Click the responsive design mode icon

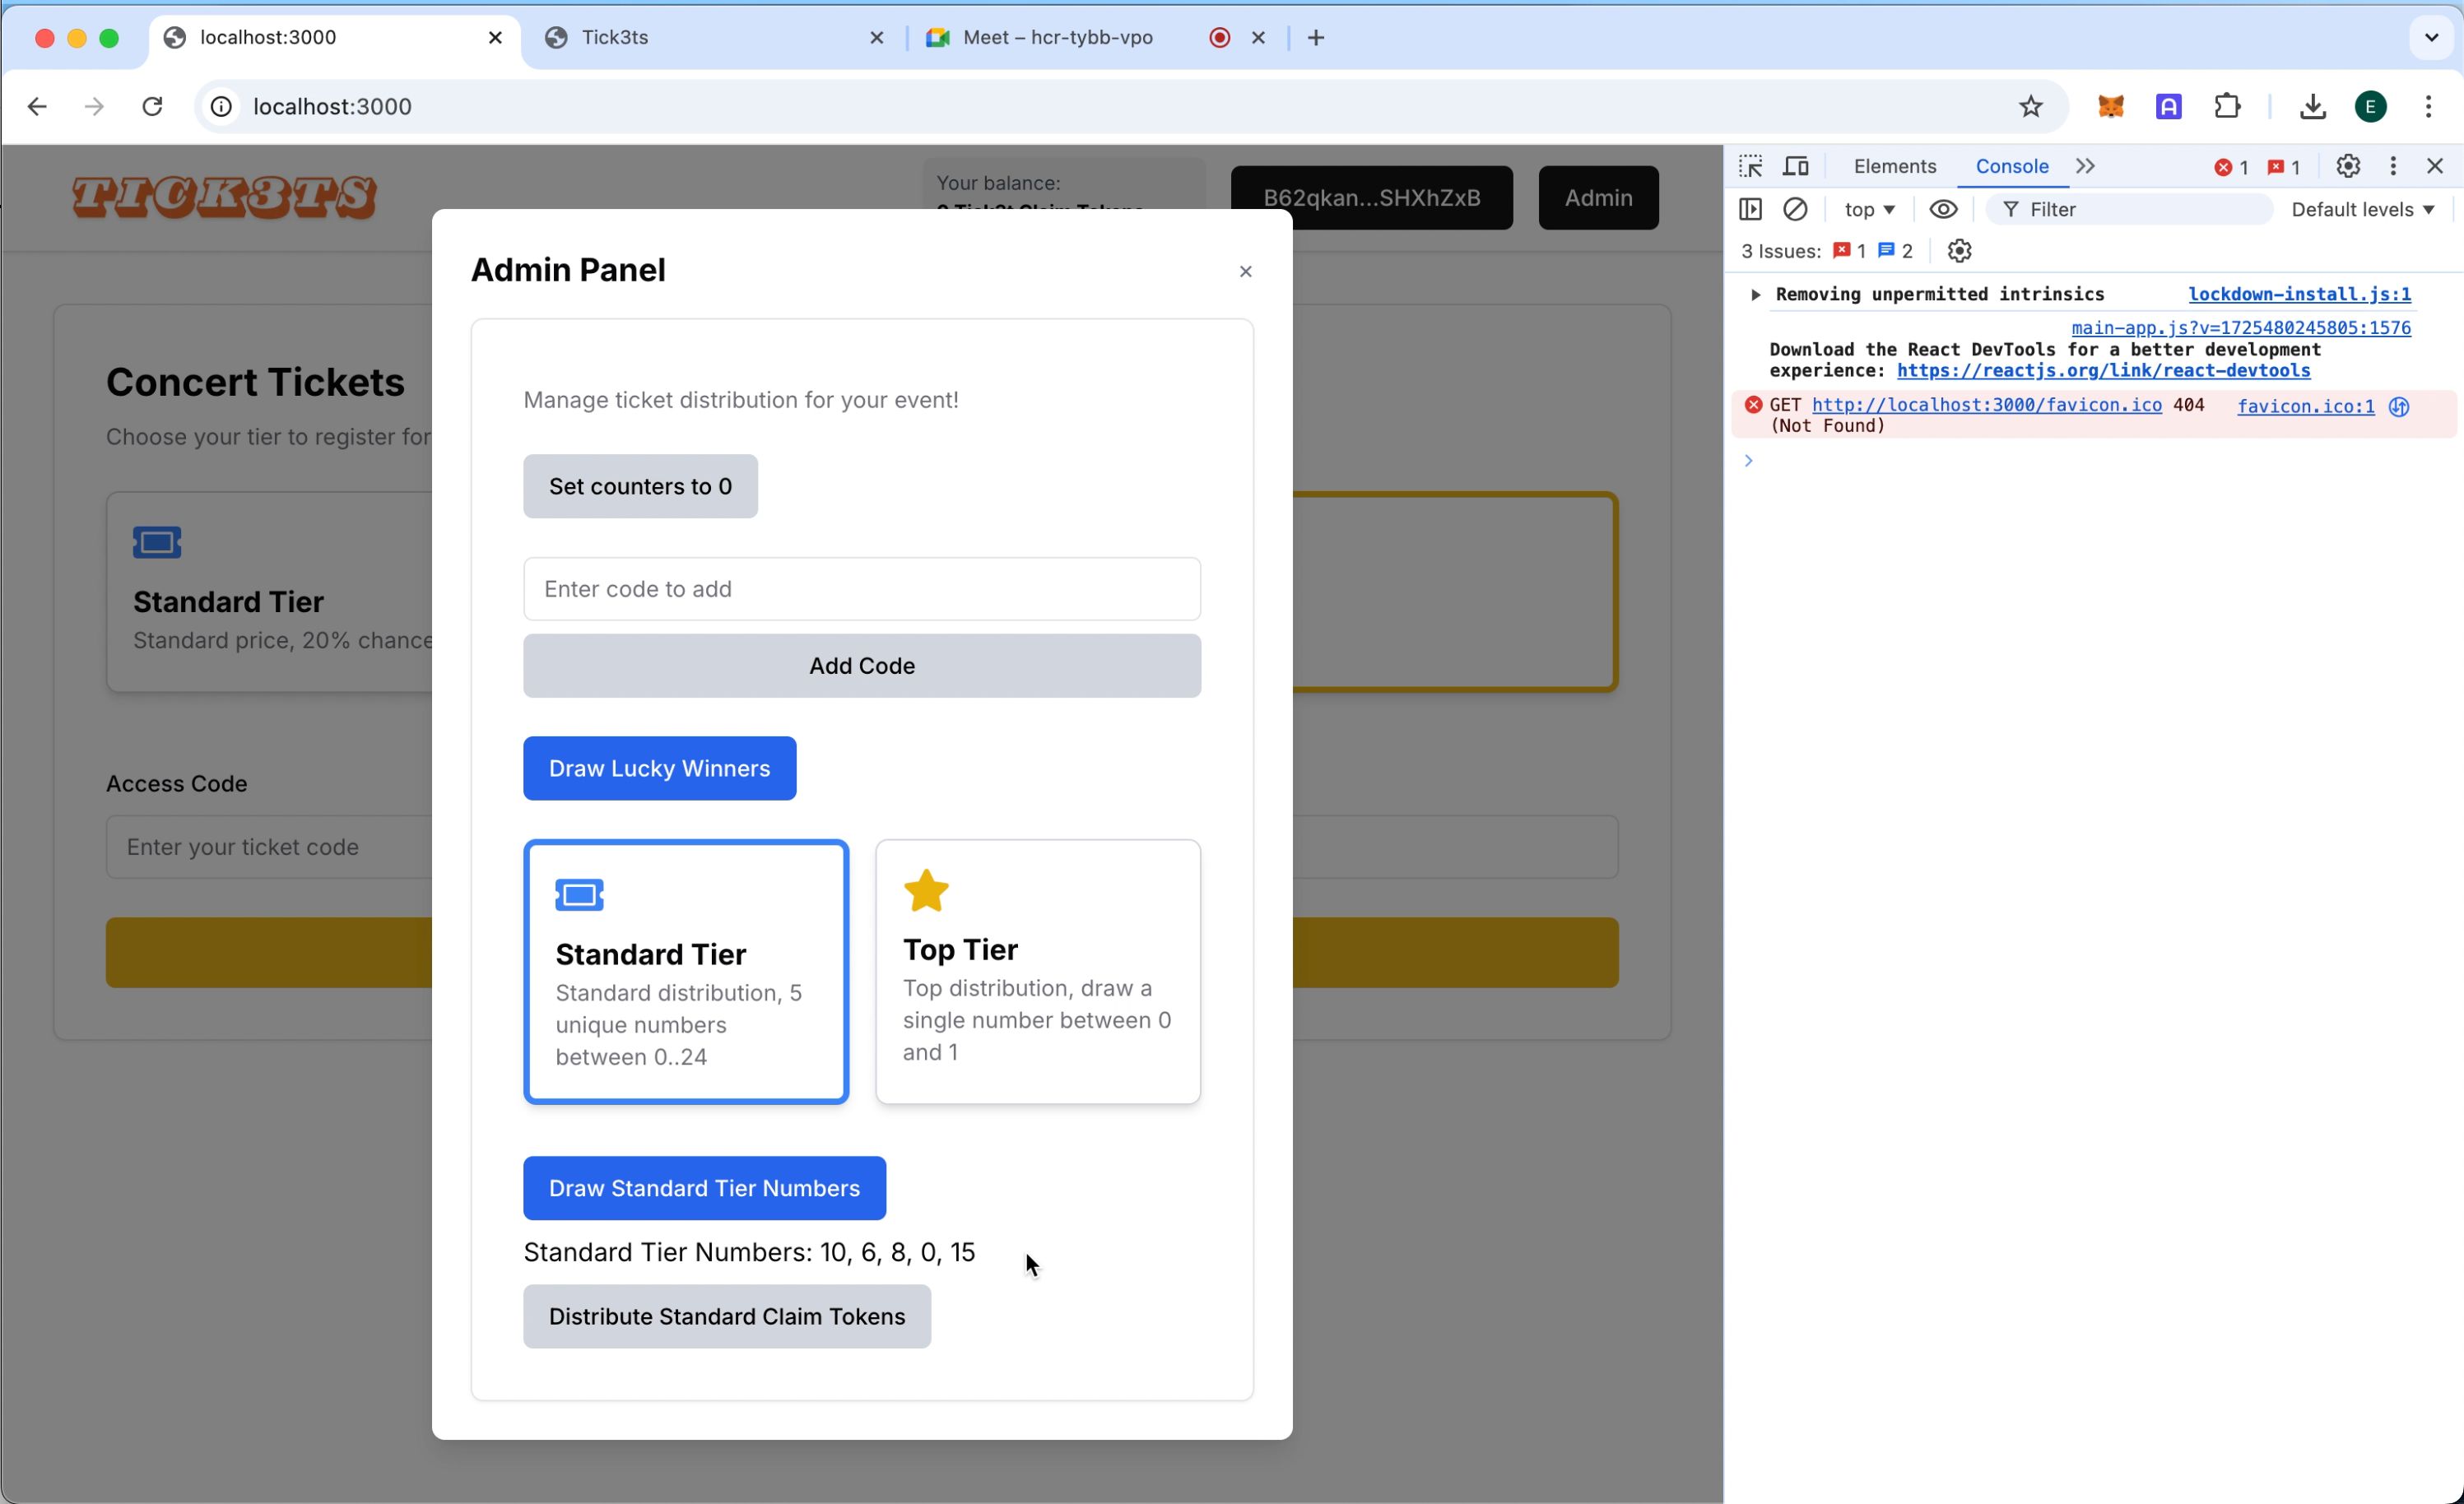coord(1797,165)
